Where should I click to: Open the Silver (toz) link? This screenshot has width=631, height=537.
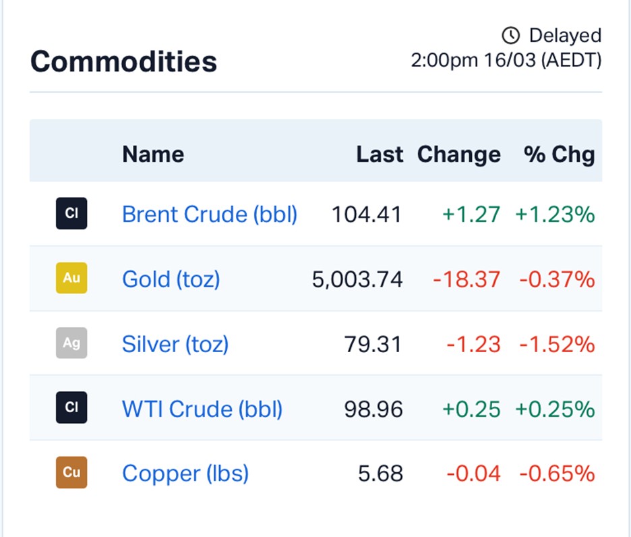175,344
